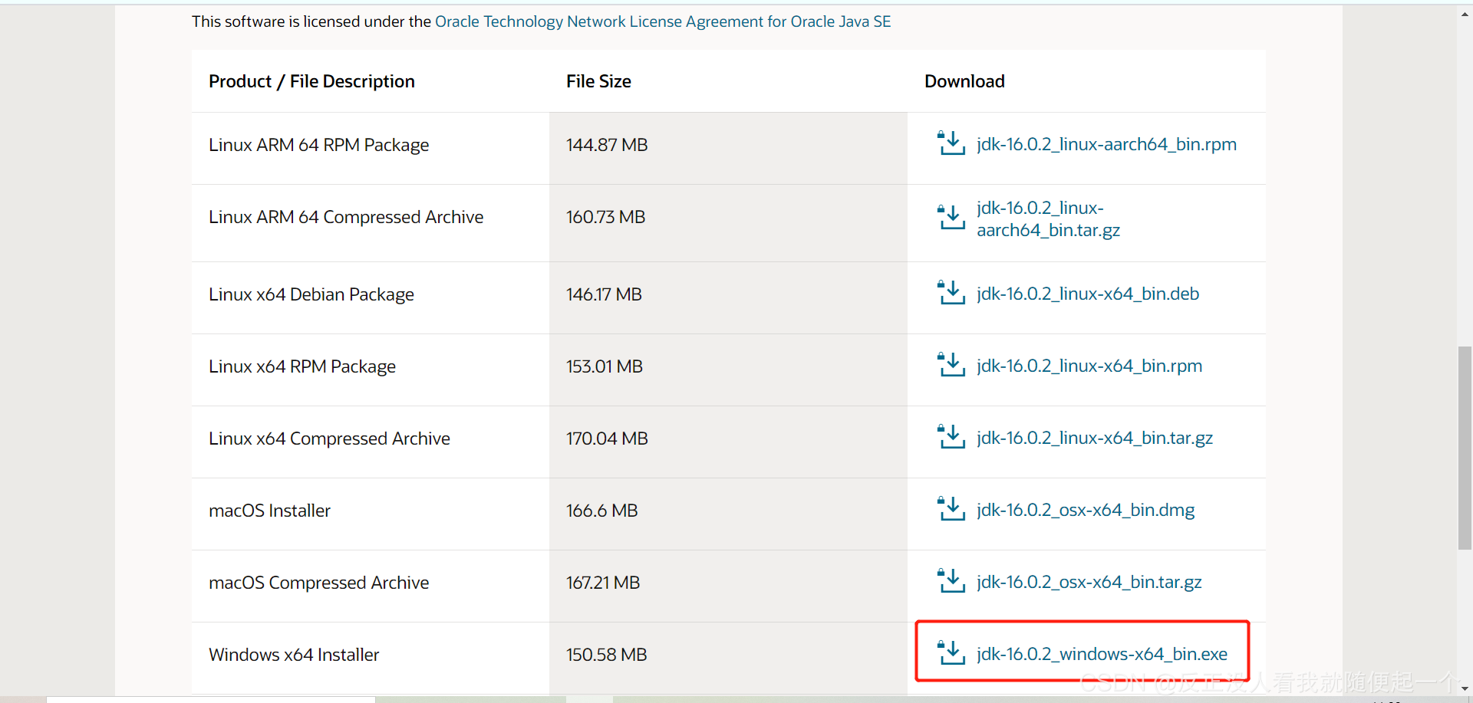The height and width of the screenshot is (703, 1473).
Task: Click the 146.17 MB file size
Action: 604,294
